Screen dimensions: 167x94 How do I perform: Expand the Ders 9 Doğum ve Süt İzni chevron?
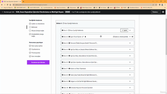(130, 81)
